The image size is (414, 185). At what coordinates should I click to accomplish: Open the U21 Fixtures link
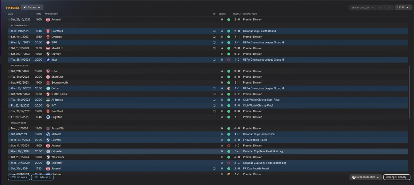pyautogui.click(x=19, y=177)
